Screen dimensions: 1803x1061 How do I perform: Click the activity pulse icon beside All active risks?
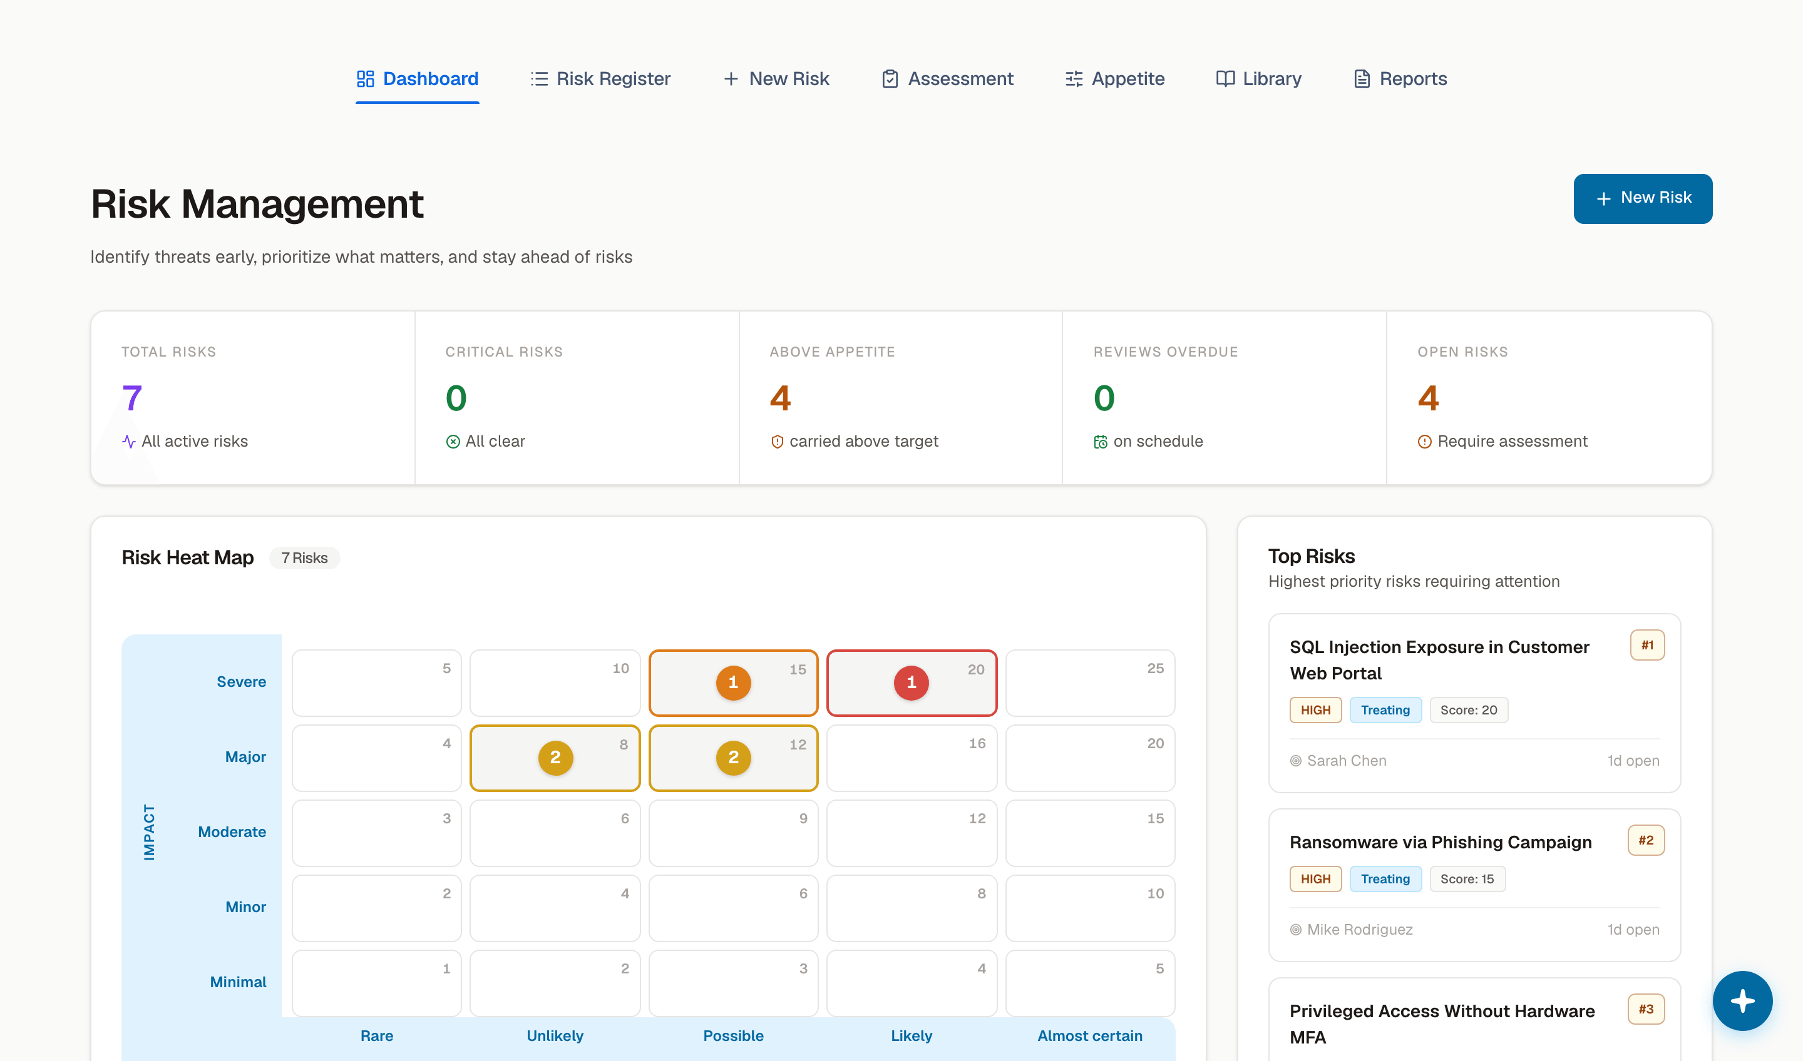tap(129, 441)
